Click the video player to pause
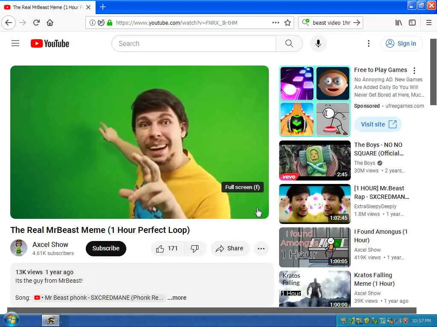437x327 pixels. click(140, 142)
